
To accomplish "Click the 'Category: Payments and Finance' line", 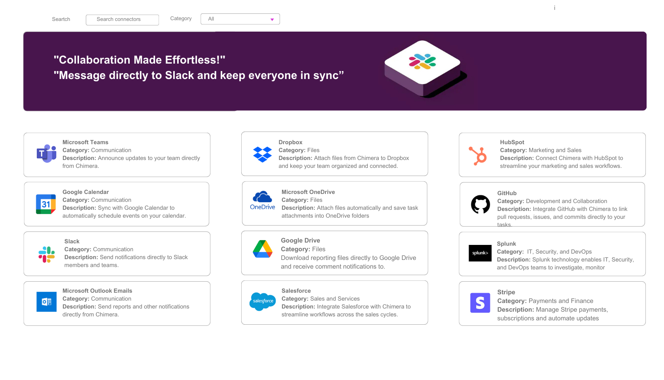I will [x=545, y=301].
